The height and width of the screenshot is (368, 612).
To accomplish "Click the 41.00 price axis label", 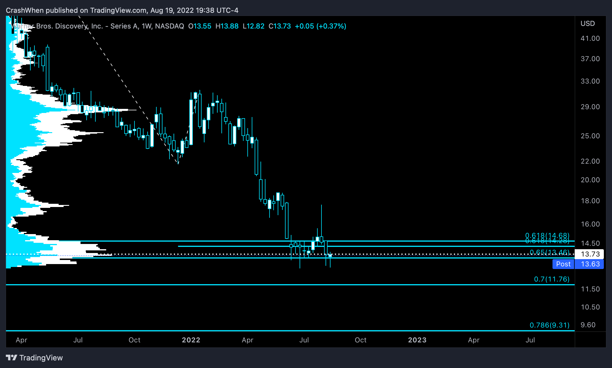I will tap(590, 38).
